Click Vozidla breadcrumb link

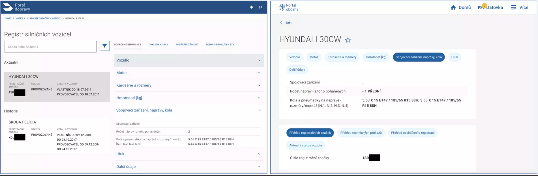(x=20, y=18)
